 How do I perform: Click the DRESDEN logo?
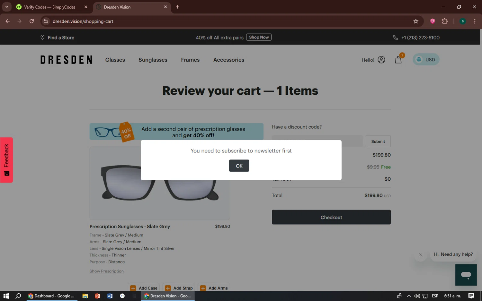tap(66, 60)
